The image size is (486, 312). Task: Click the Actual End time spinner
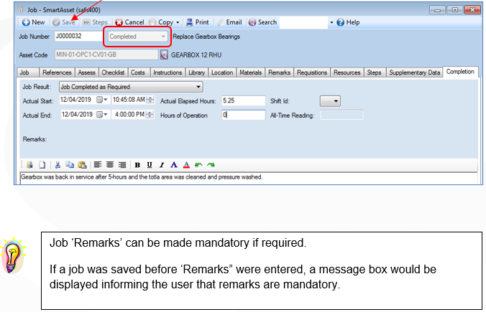150,115
